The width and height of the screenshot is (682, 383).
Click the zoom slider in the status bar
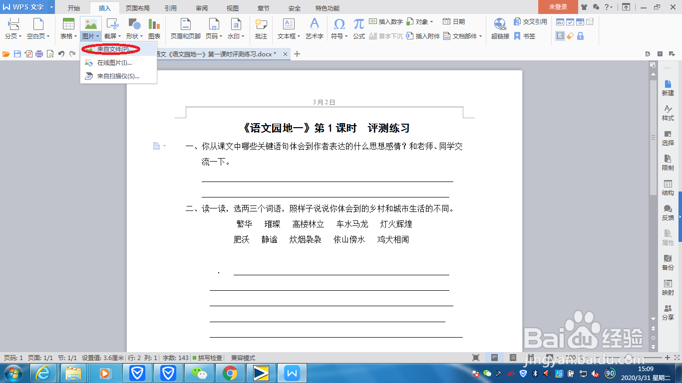tap(628, 357)
